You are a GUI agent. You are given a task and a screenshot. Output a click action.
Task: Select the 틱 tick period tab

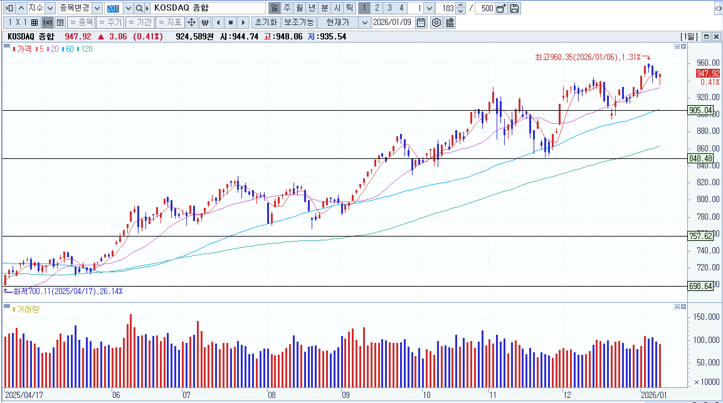point(349,8)
